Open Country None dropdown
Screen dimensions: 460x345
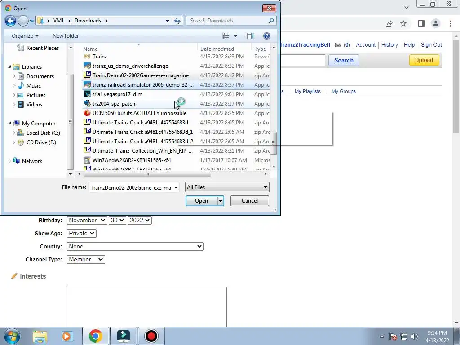click(135, 247)
